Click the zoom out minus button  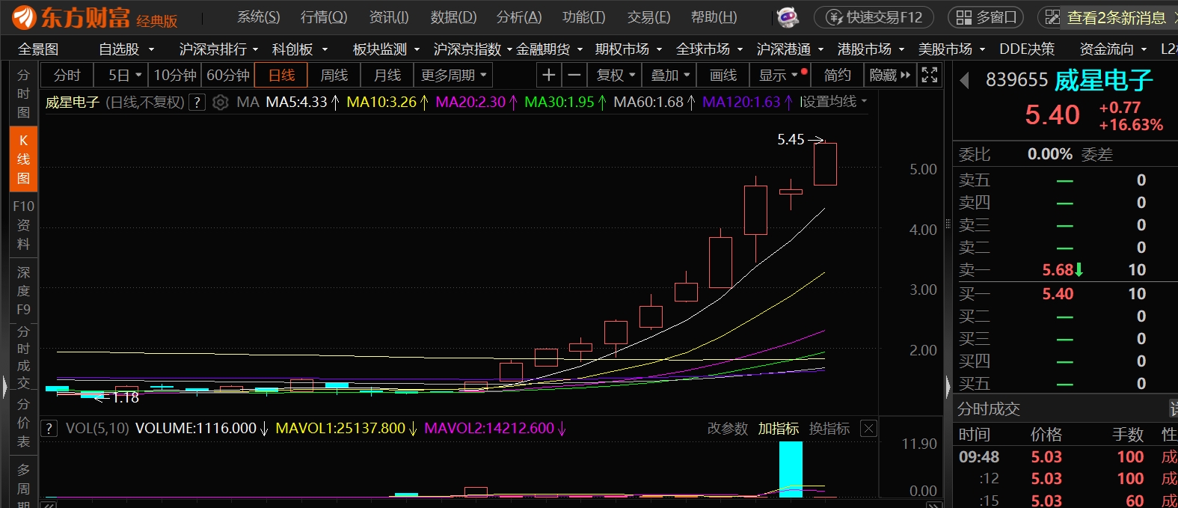[574, 75]
